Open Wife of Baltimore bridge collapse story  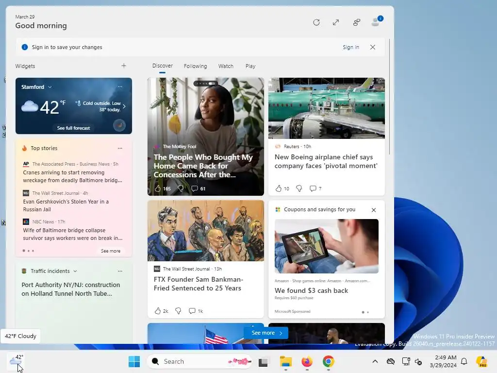(x=73, y=234)
